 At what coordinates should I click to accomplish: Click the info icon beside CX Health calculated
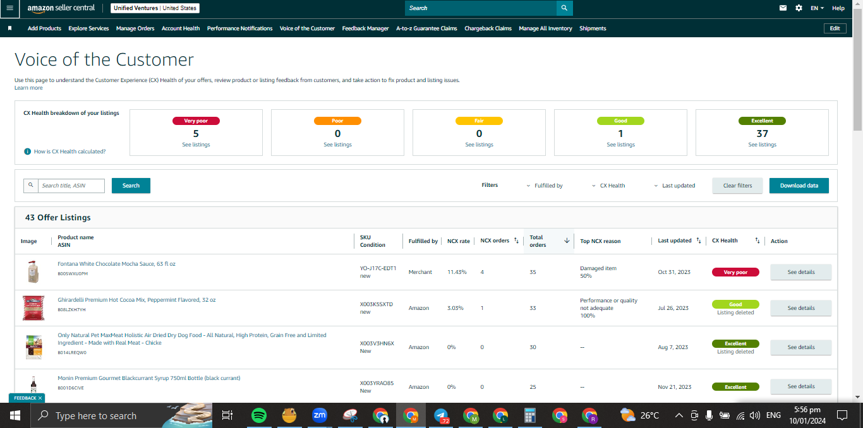coord(28,152)
